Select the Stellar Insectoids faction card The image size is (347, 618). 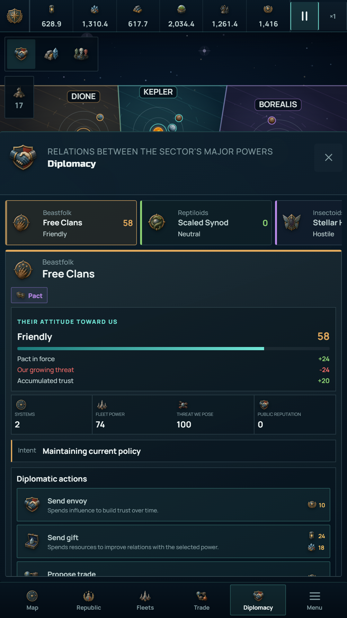point(309,223)
